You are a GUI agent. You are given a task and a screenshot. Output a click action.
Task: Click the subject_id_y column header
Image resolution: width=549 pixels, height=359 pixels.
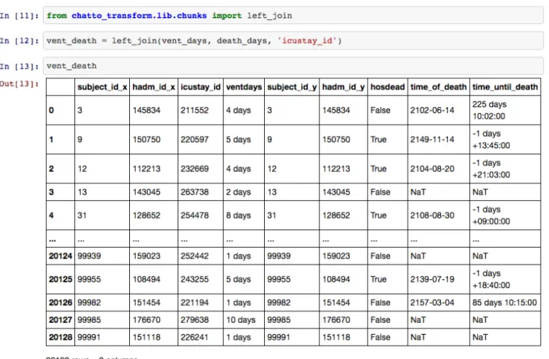pos(291,87)
